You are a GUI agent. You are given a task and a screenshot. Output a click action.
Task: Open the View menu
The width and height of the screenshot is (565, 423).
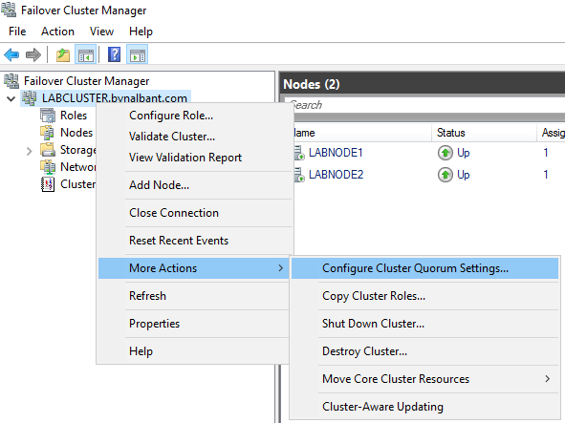coord(101,32)
